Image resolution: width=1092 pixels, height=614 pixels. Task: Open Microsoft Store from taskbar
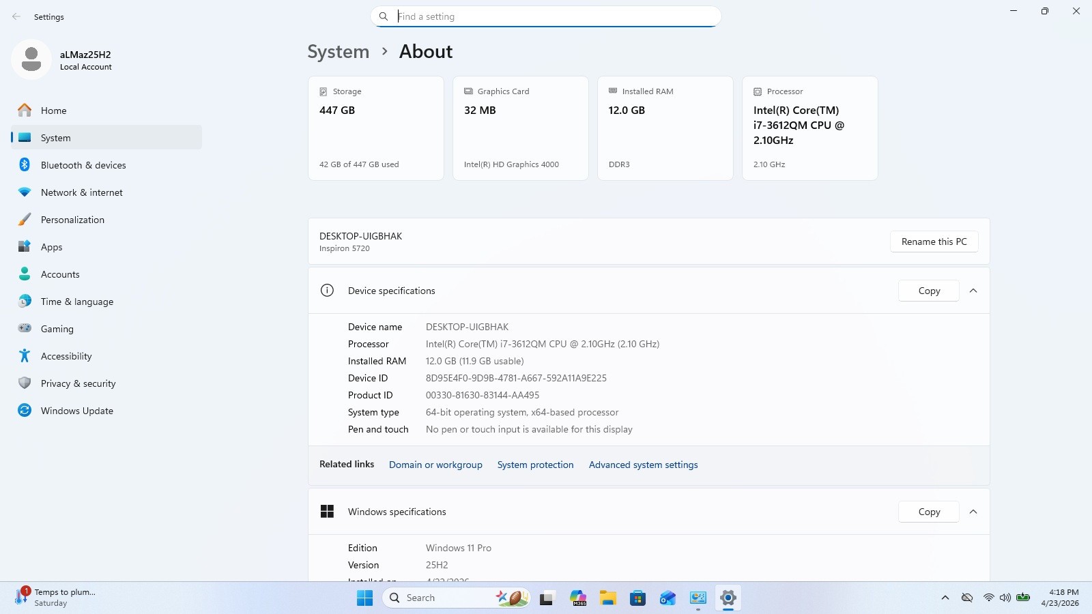click(638, 598)
